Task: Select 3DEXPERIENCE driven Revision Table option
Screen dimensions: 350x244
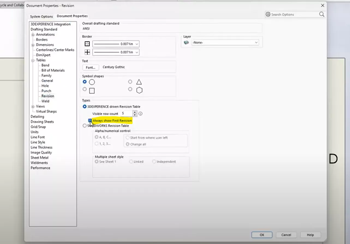Action: click(85, 107)
